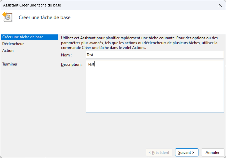Click the greyed-out Précédent button
This screenshot has width=226, height=158.
[x=159, y=153]
